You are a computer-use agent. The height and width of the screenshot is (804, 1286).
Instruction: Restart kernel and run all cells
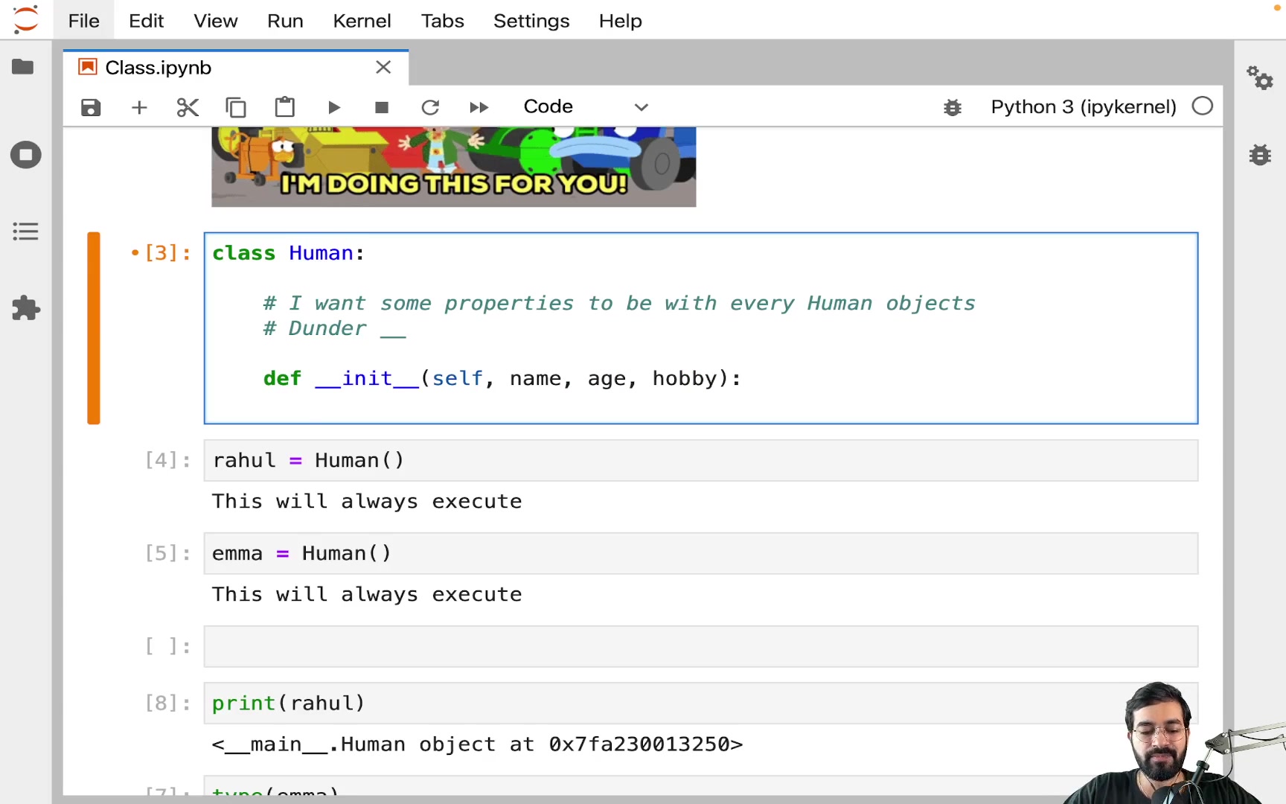479,107
